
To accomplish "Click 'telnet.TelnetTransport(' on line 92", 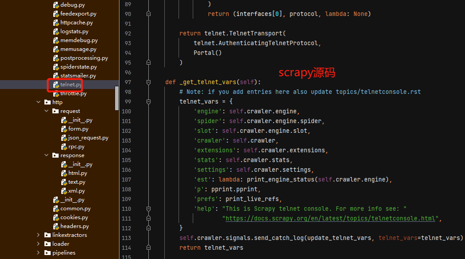I will pos(245,33).
